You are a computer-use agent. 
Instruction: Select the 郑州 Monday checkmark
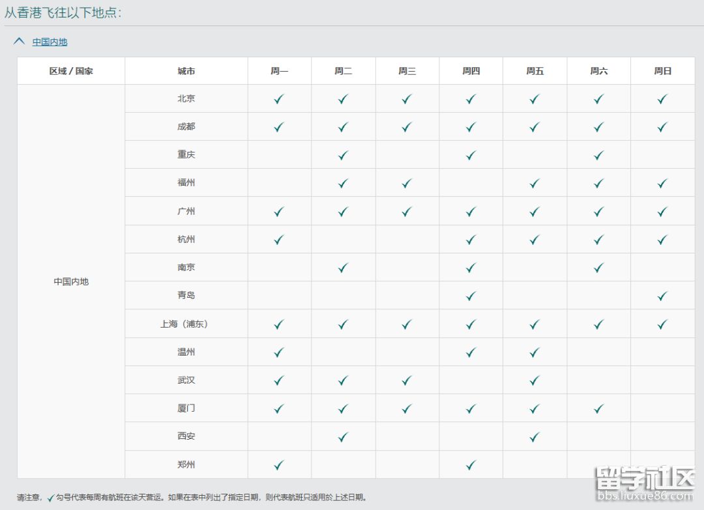click(x=279, y=464)
